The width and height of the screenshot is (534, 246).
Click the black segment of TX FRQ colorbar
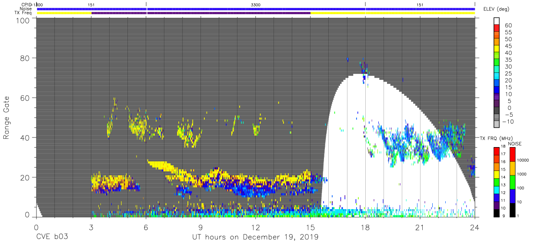497,213
